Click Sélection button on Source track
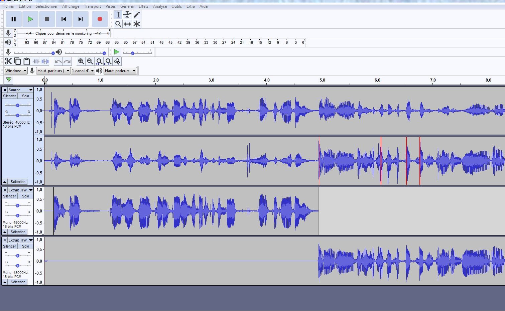 pyautogui.click(x=18, y=182)
